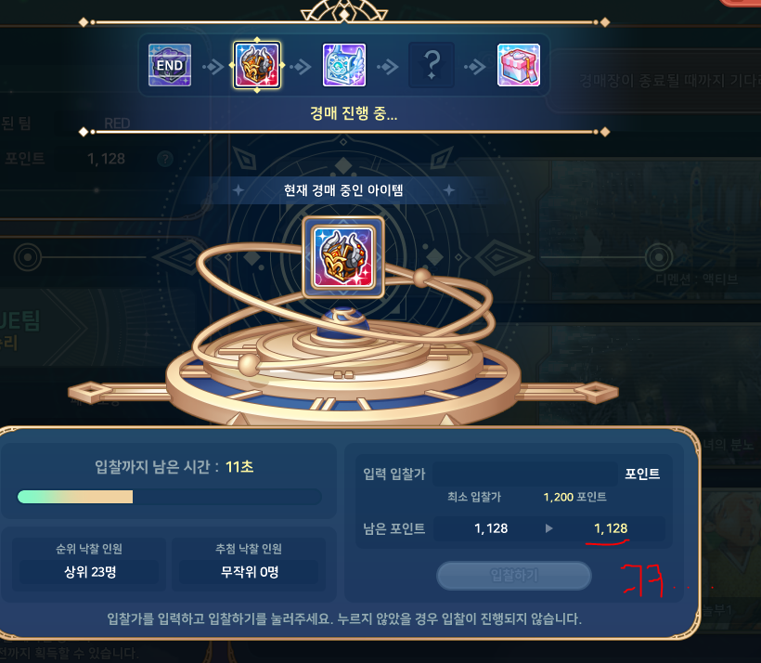Click the help icon next to 1,128 points
Viewport: 761px width, 663px height.
[x=165, y=159]
